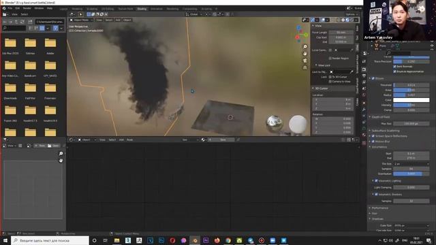Open the Render menu

(27, 8)
